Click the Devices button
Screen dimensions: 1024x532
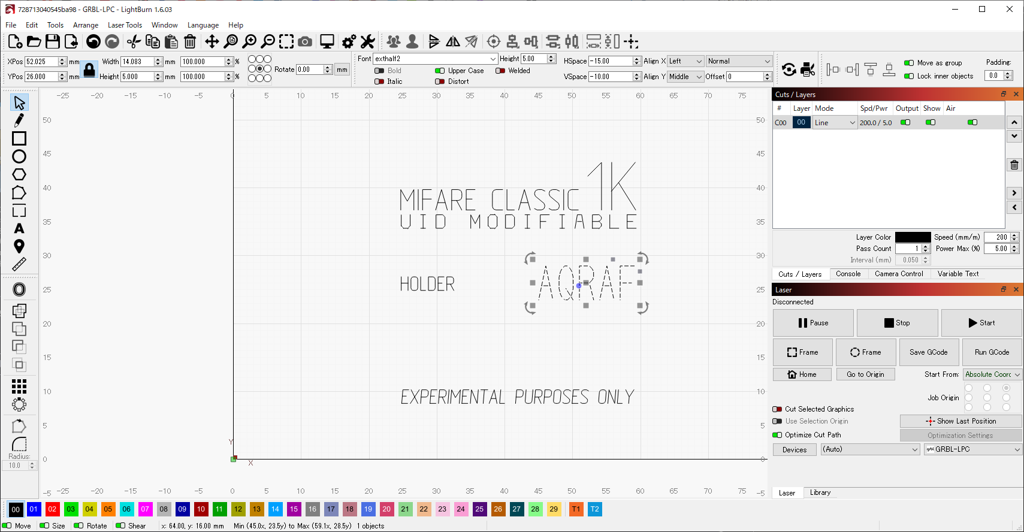(794, 450)
